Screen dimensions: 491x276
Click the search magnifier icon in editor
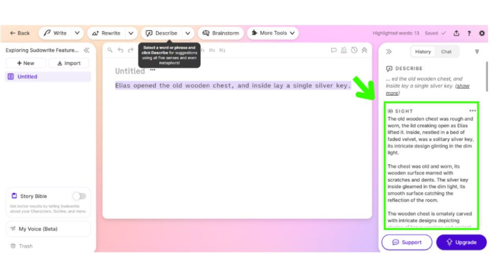110,50
